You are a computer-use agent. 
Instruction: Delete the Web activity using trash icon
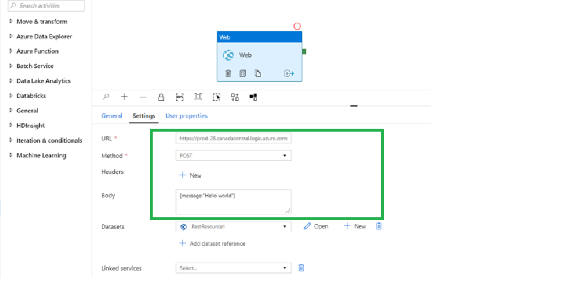tap(228, 73)
